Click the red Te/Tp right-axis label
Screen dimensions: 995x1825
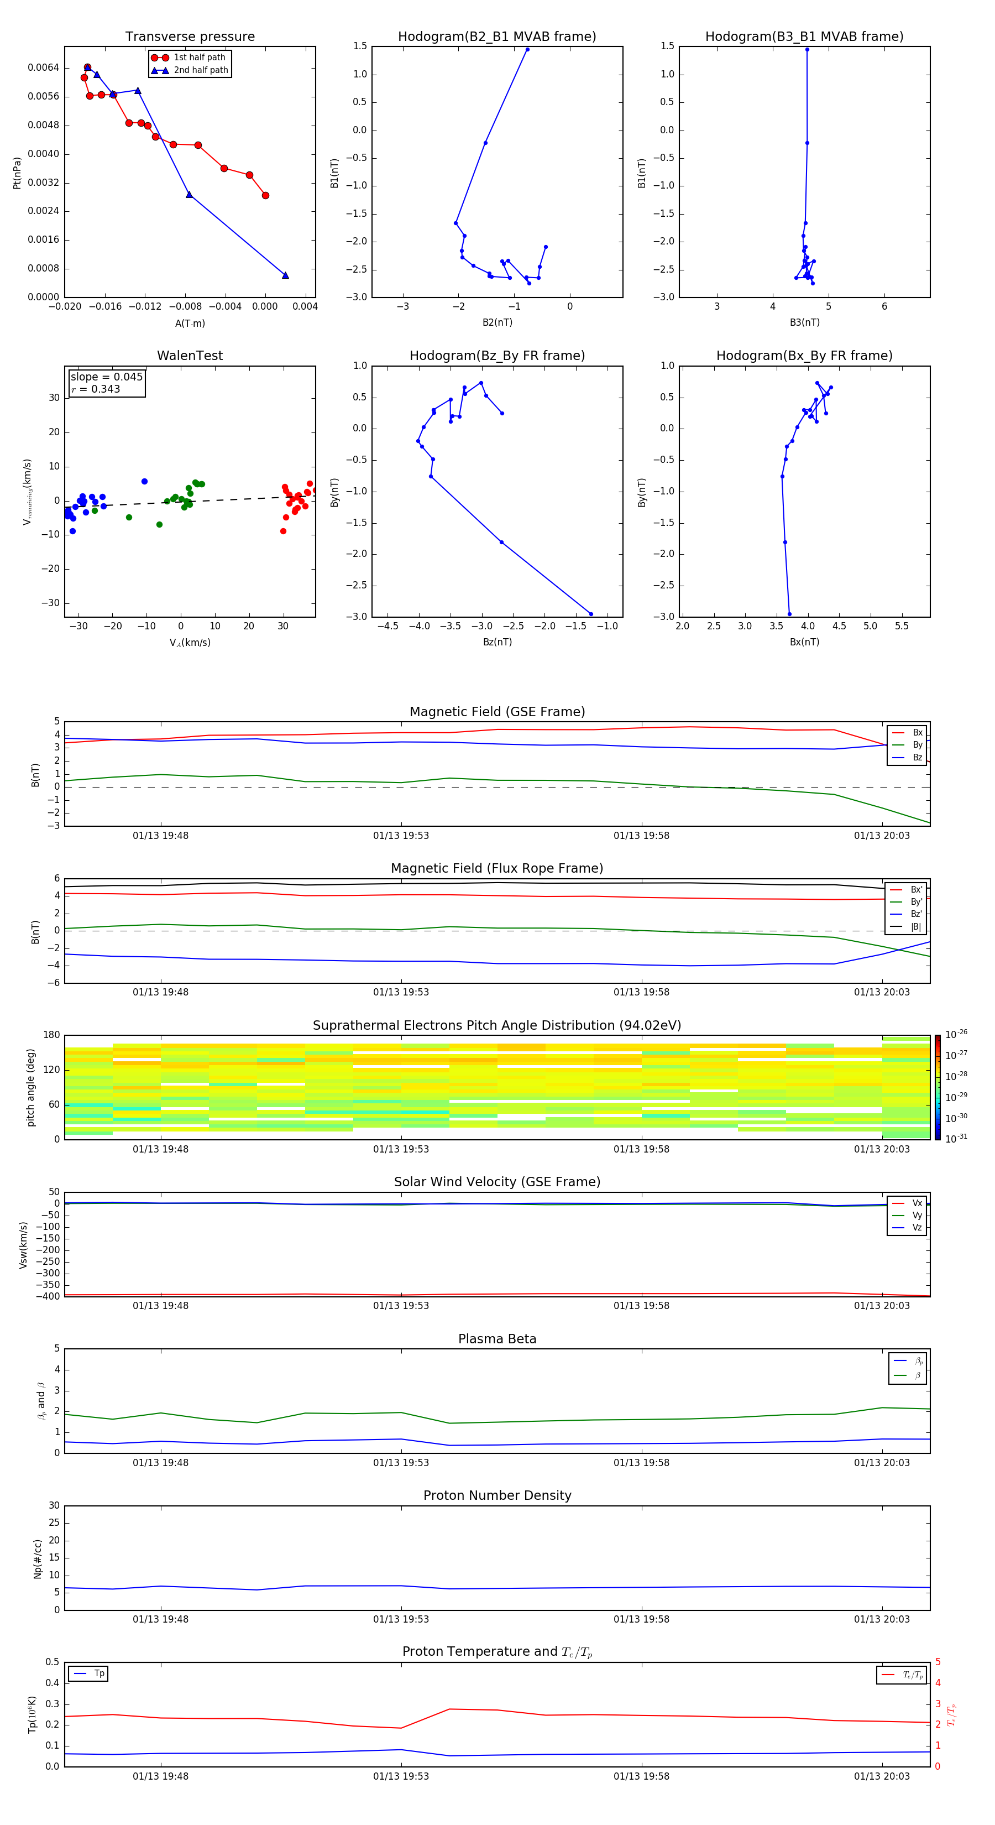952,1714
